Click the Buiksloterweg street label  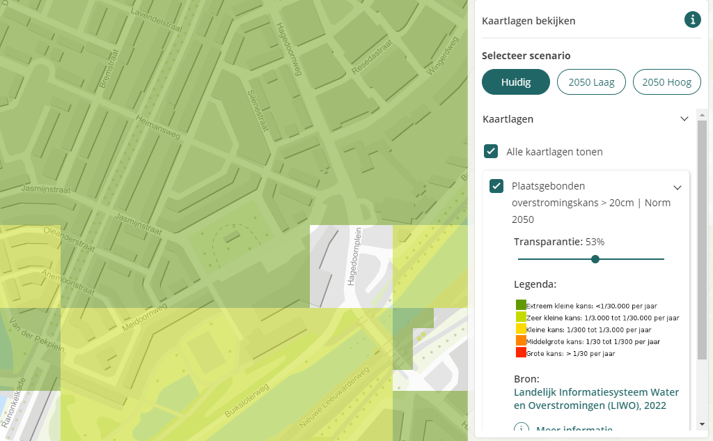(x=246, y=401)
